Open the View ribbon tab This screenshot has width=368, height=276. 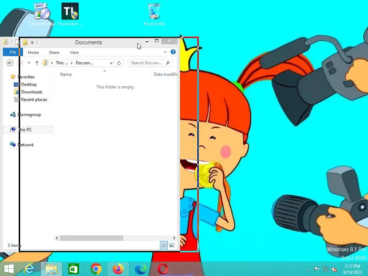74,52
